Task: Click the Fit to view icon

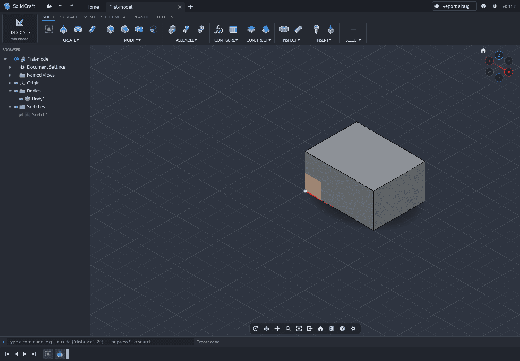Action: click(299, 329)
